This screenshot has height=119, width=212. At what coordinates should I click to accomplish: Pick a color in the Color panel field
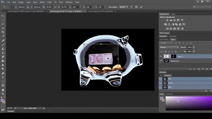click(189, 103)
